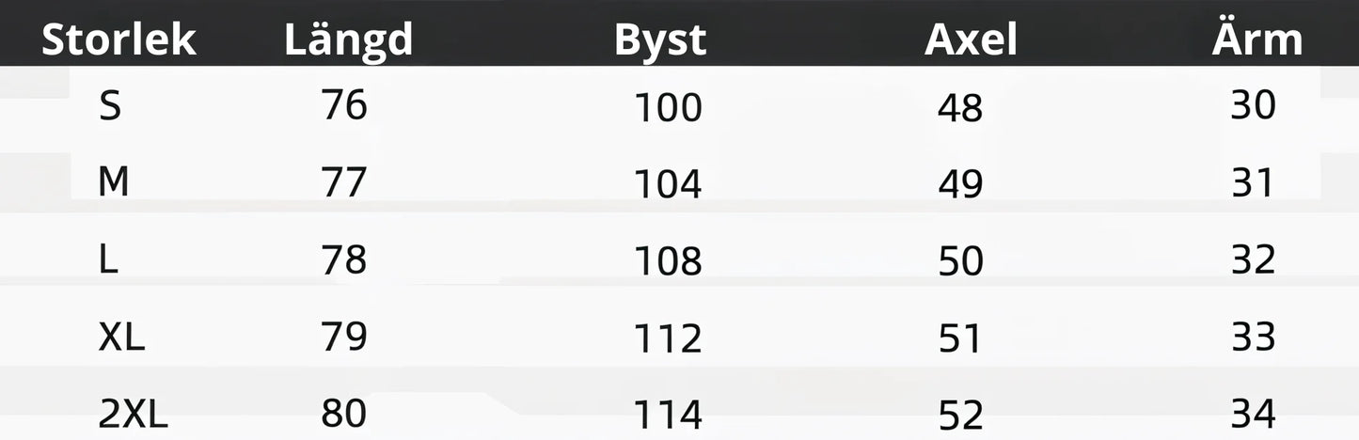The image size is (1359, 440).
Task: Click the Storlek column header
Action: (x=119, y=40)
